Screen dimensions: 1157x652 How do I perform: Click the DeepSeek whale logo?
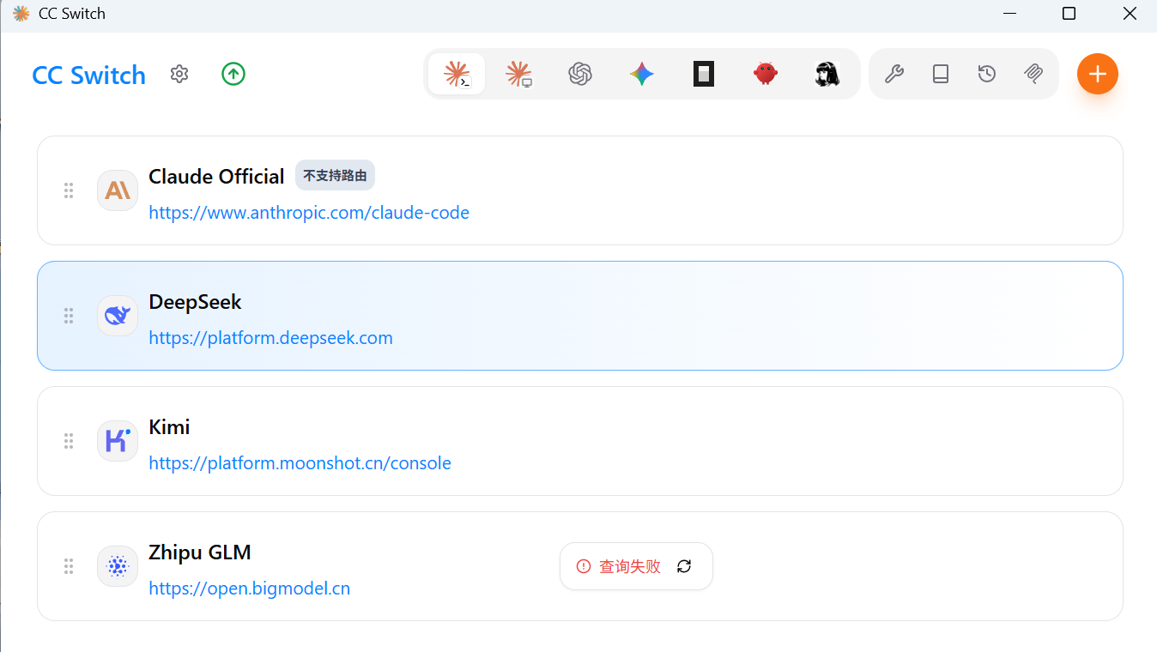click(118, 316)
